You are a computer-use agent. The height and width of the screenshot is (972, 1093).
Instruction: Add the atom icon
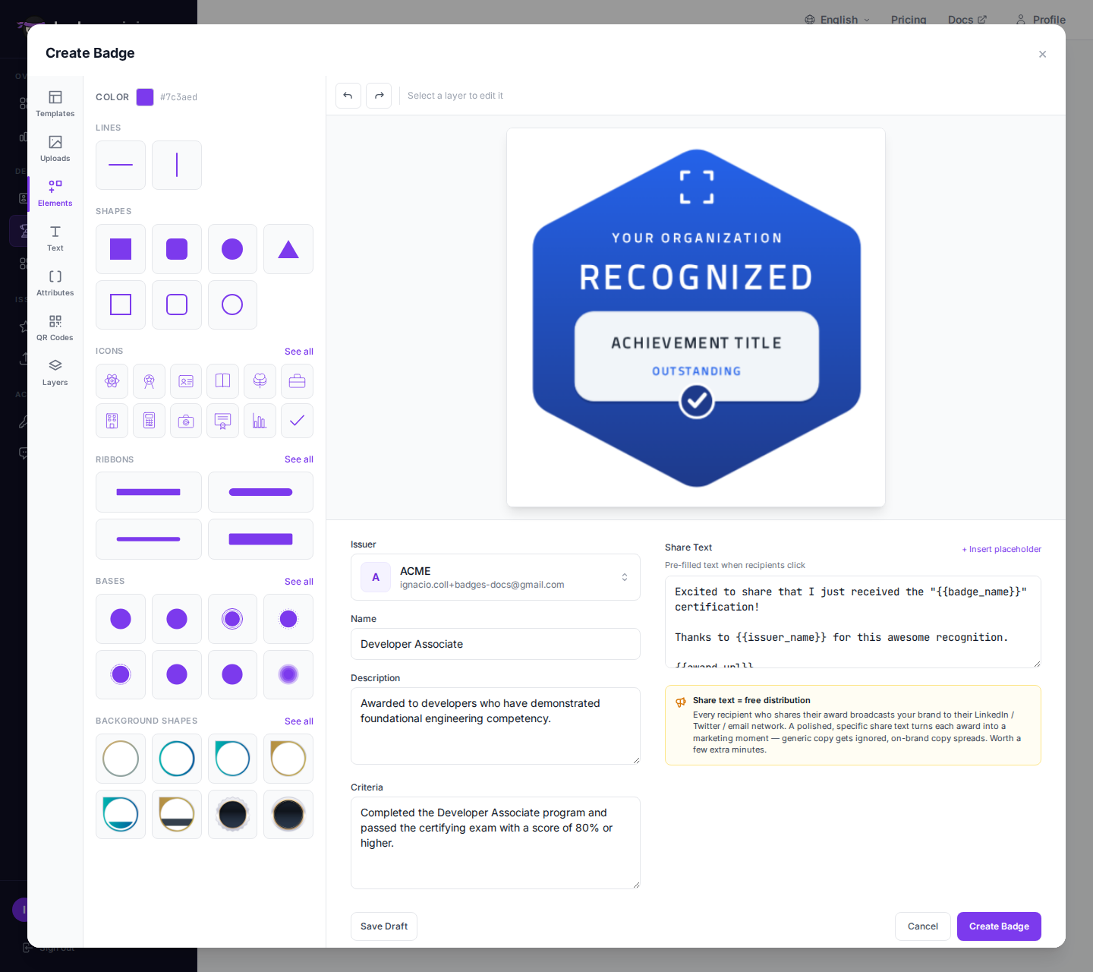(112, 381)
